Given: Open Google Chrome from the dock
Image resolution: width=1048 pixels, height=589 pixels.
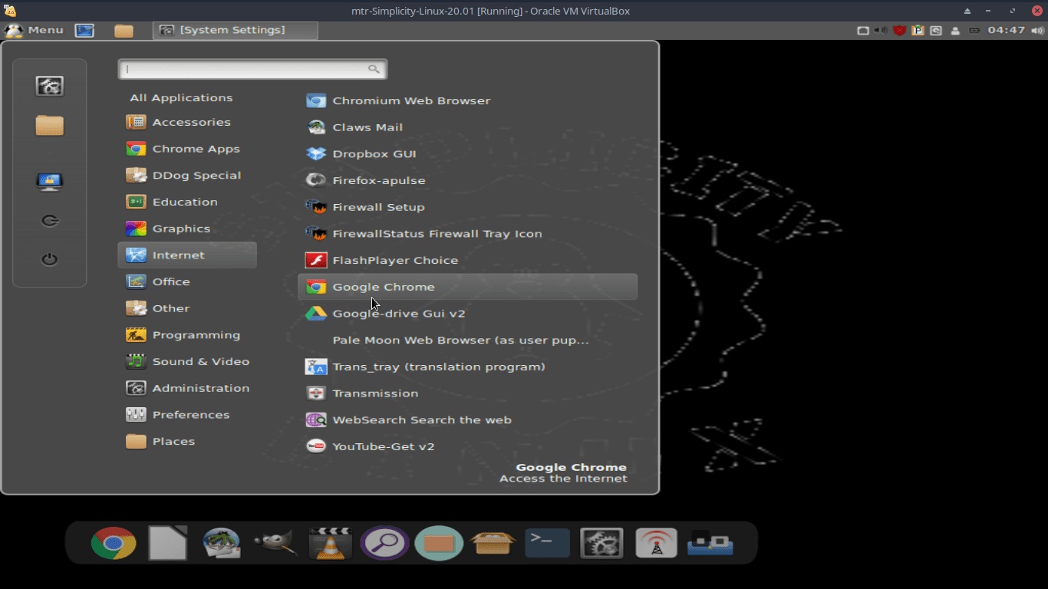Looking at the screenshot, I should point(113,542).
